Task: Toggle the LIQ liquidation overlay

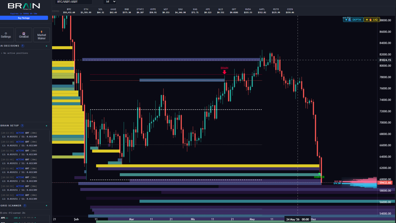Action: 372,20
